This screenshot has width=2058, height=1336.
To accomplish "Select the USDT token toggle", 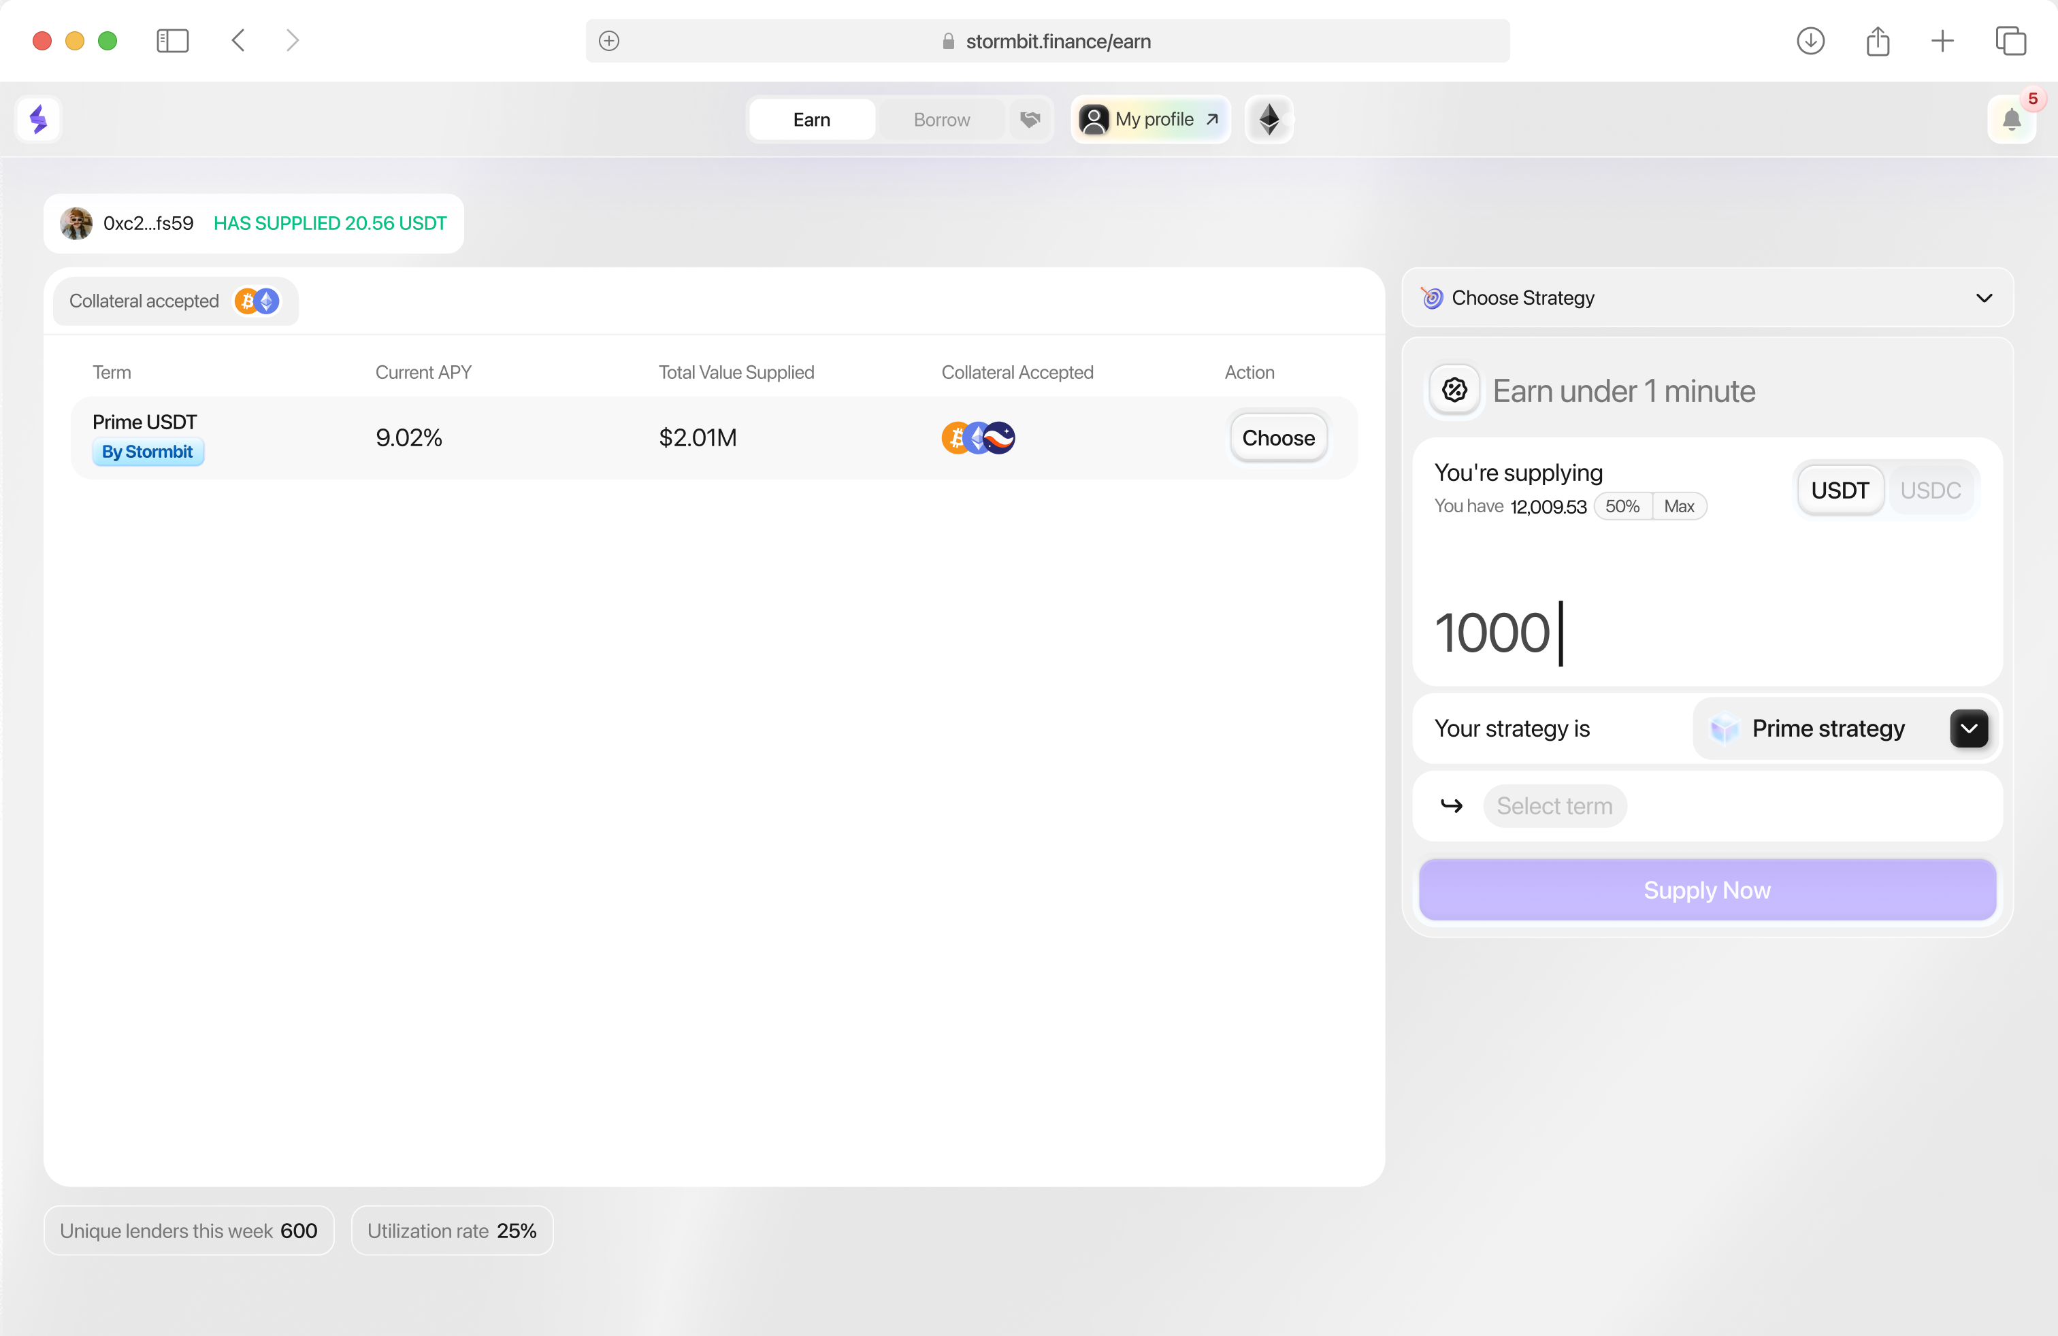I will pyautogui.click(x=1840, y=490).
